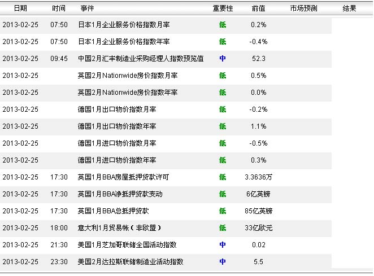Click the previous value 0.2%
The width and height of the screenshot is (374, 276).
coord(259,25)
